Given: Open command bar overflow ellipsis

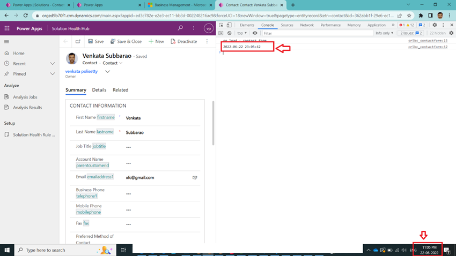Looking at the screenshot, I should tap(207, 41).
